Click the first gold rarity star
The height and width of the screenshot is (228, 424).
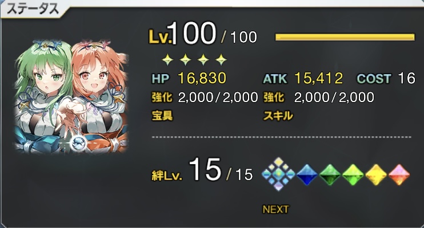tap(167, 59)
